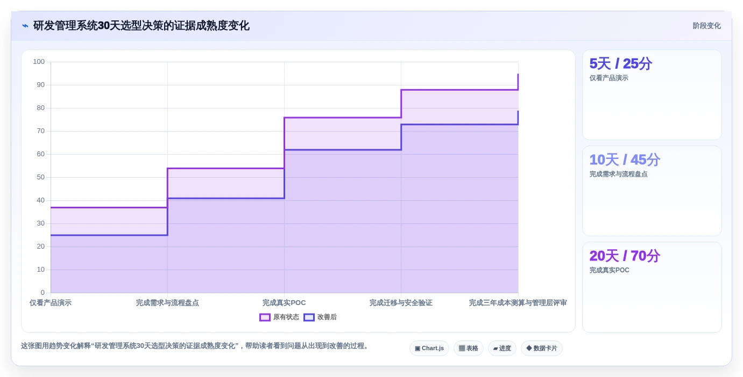The width and height of the screenshot is (743, 377).
Task: Open the 5天 / 25分 data card
Action: tap(652, 95)
